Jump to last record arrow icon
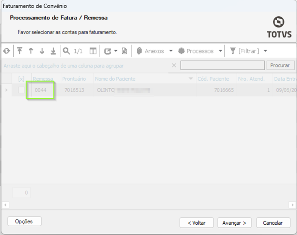Image resolution: width=297 pixels, height=235 pixels. click(x=53, y=51)
